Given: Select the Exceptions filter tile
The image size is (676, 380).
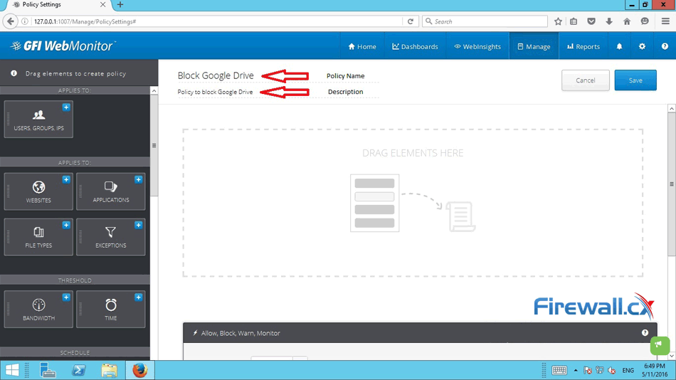Looking at the screenshot, I should pyautogui.click(x=111, y=237).
